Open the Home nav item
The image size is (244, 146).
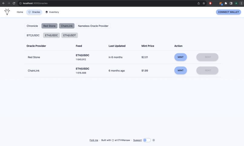(x=20, y=12)
